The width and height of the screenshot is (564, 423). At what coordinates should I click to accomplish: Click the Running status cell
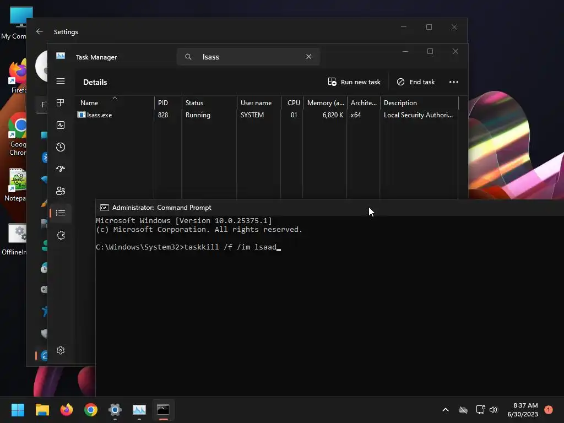point(198,115)
